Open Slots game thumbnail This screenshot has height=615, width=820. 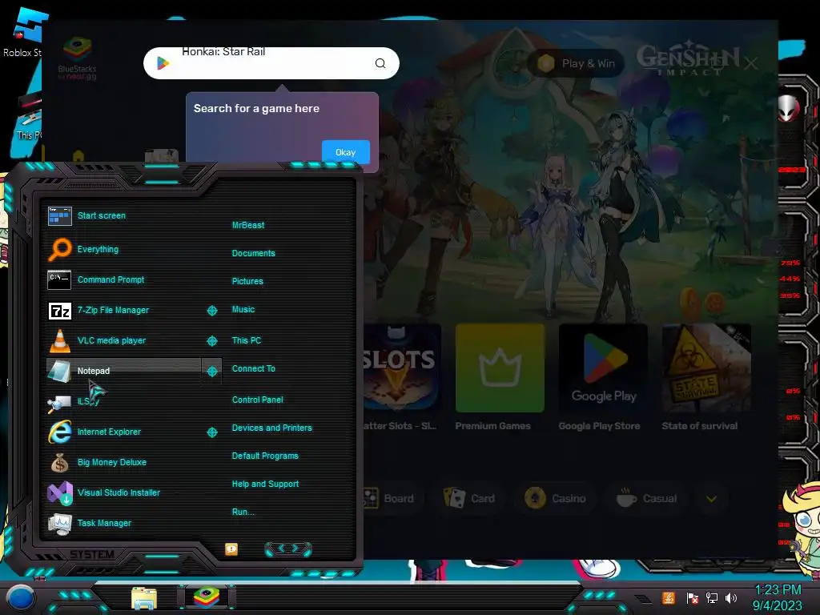(x=400, y=367)
